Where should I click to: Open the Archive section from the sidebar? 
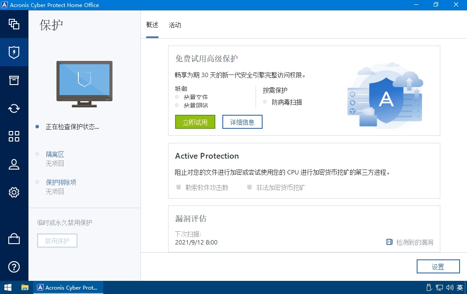click(x=14, y=80)
